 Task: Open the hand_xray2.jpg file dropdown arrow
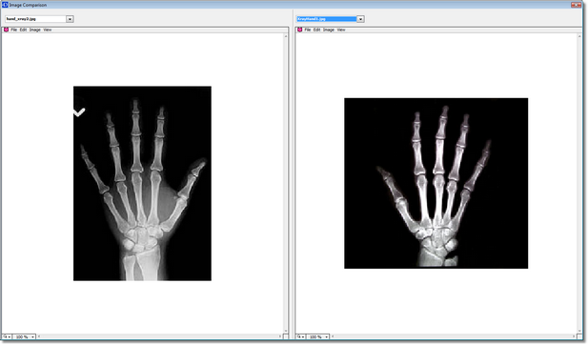coord(70,19)
